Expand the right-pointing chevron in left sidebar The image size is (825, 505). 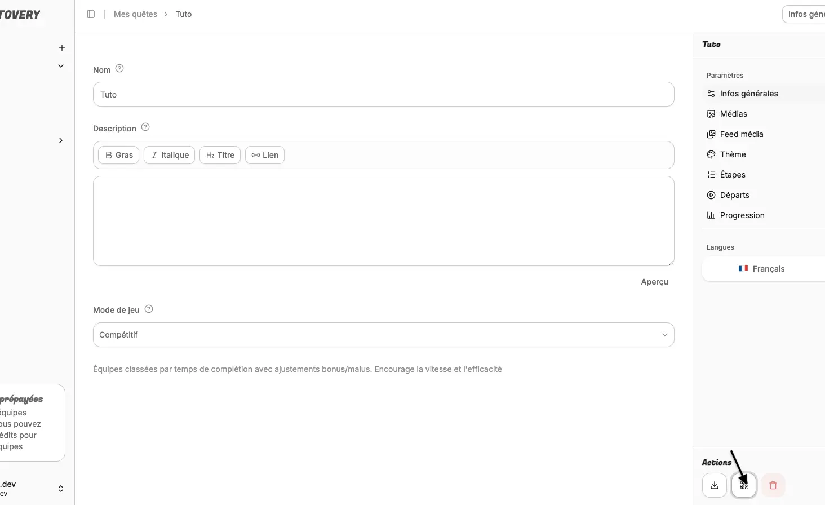pyautogui.click(x=61, y=140)
